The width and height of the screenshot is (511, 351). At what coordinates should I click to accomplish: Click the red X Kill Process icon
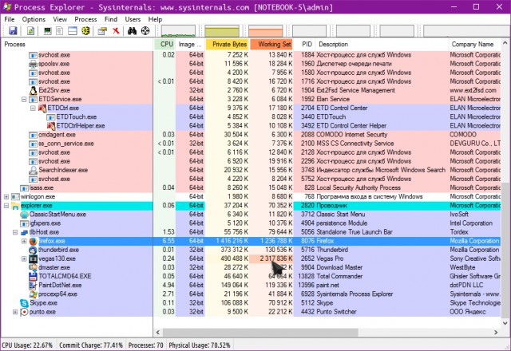point(116,31)
